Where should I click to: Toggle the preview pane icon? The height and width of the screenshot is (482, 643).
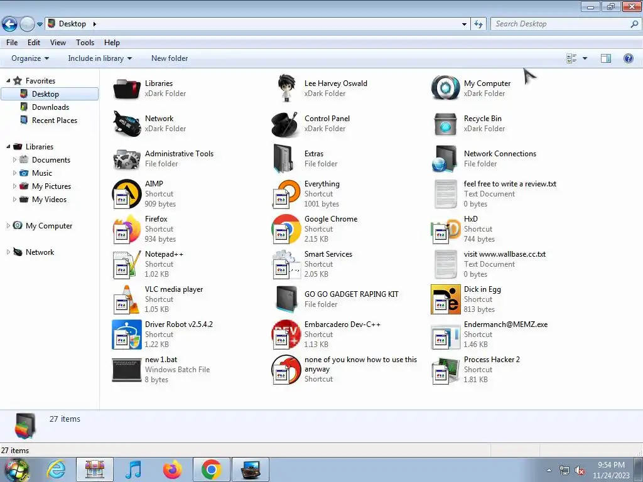point(606,58)
